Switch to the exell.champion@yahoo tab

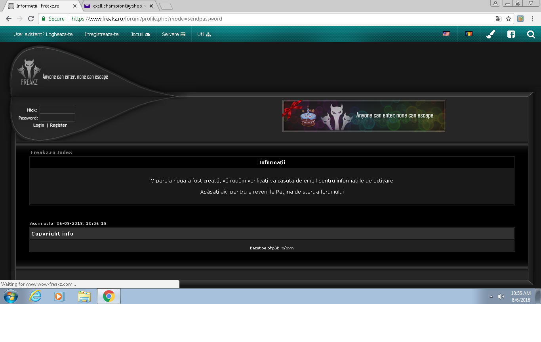(x=119, y=6)
